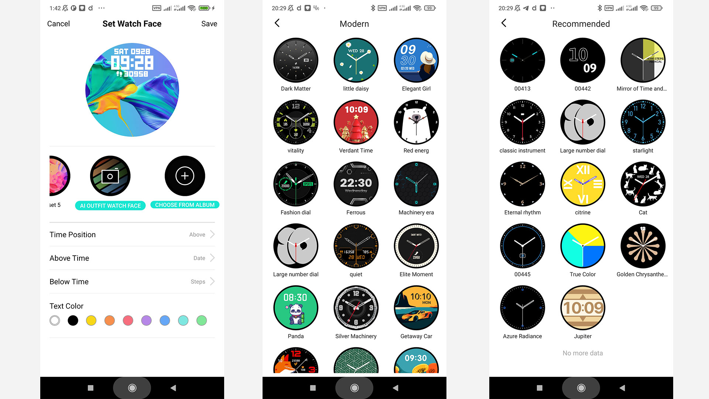Viewport: 709px width, 399px height.
Task: Click Cancel to discard changes
Action: (58, 23)
